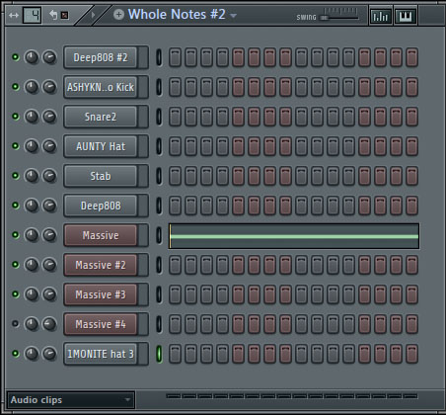Click the Massive #4 channel button

click(x=101, y=324)
